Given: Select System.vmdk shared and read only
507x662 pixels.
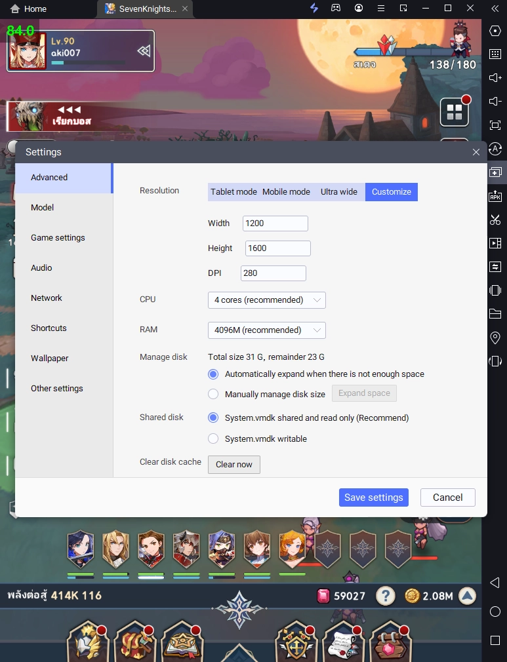Looking at the screenshot, I should [213, 418].
